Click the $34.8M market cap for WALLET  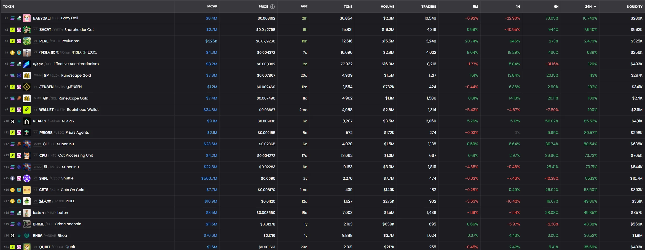click(210, 110)
